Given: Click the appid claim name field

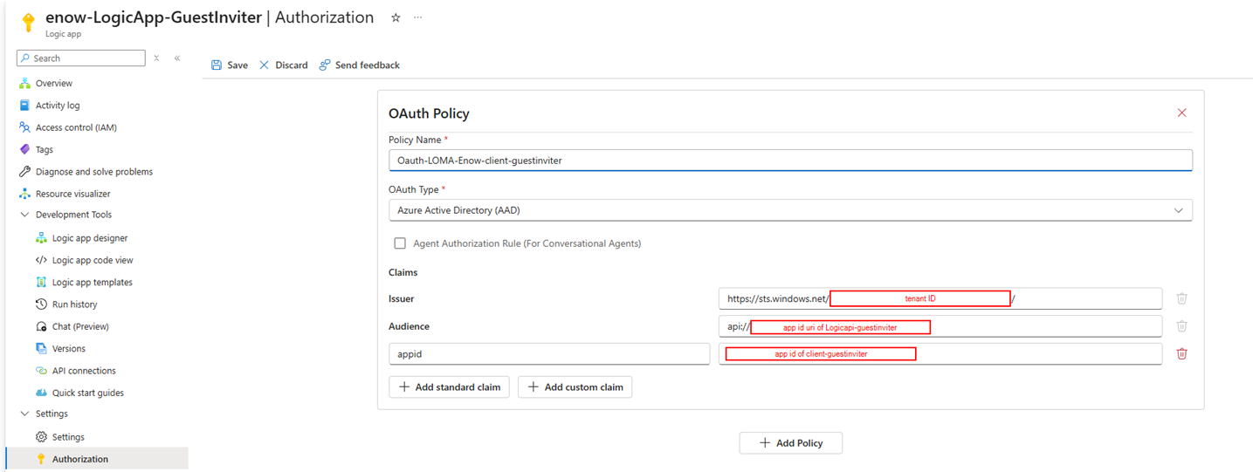Looking at the screenshot, I should (x=549, y=354).
